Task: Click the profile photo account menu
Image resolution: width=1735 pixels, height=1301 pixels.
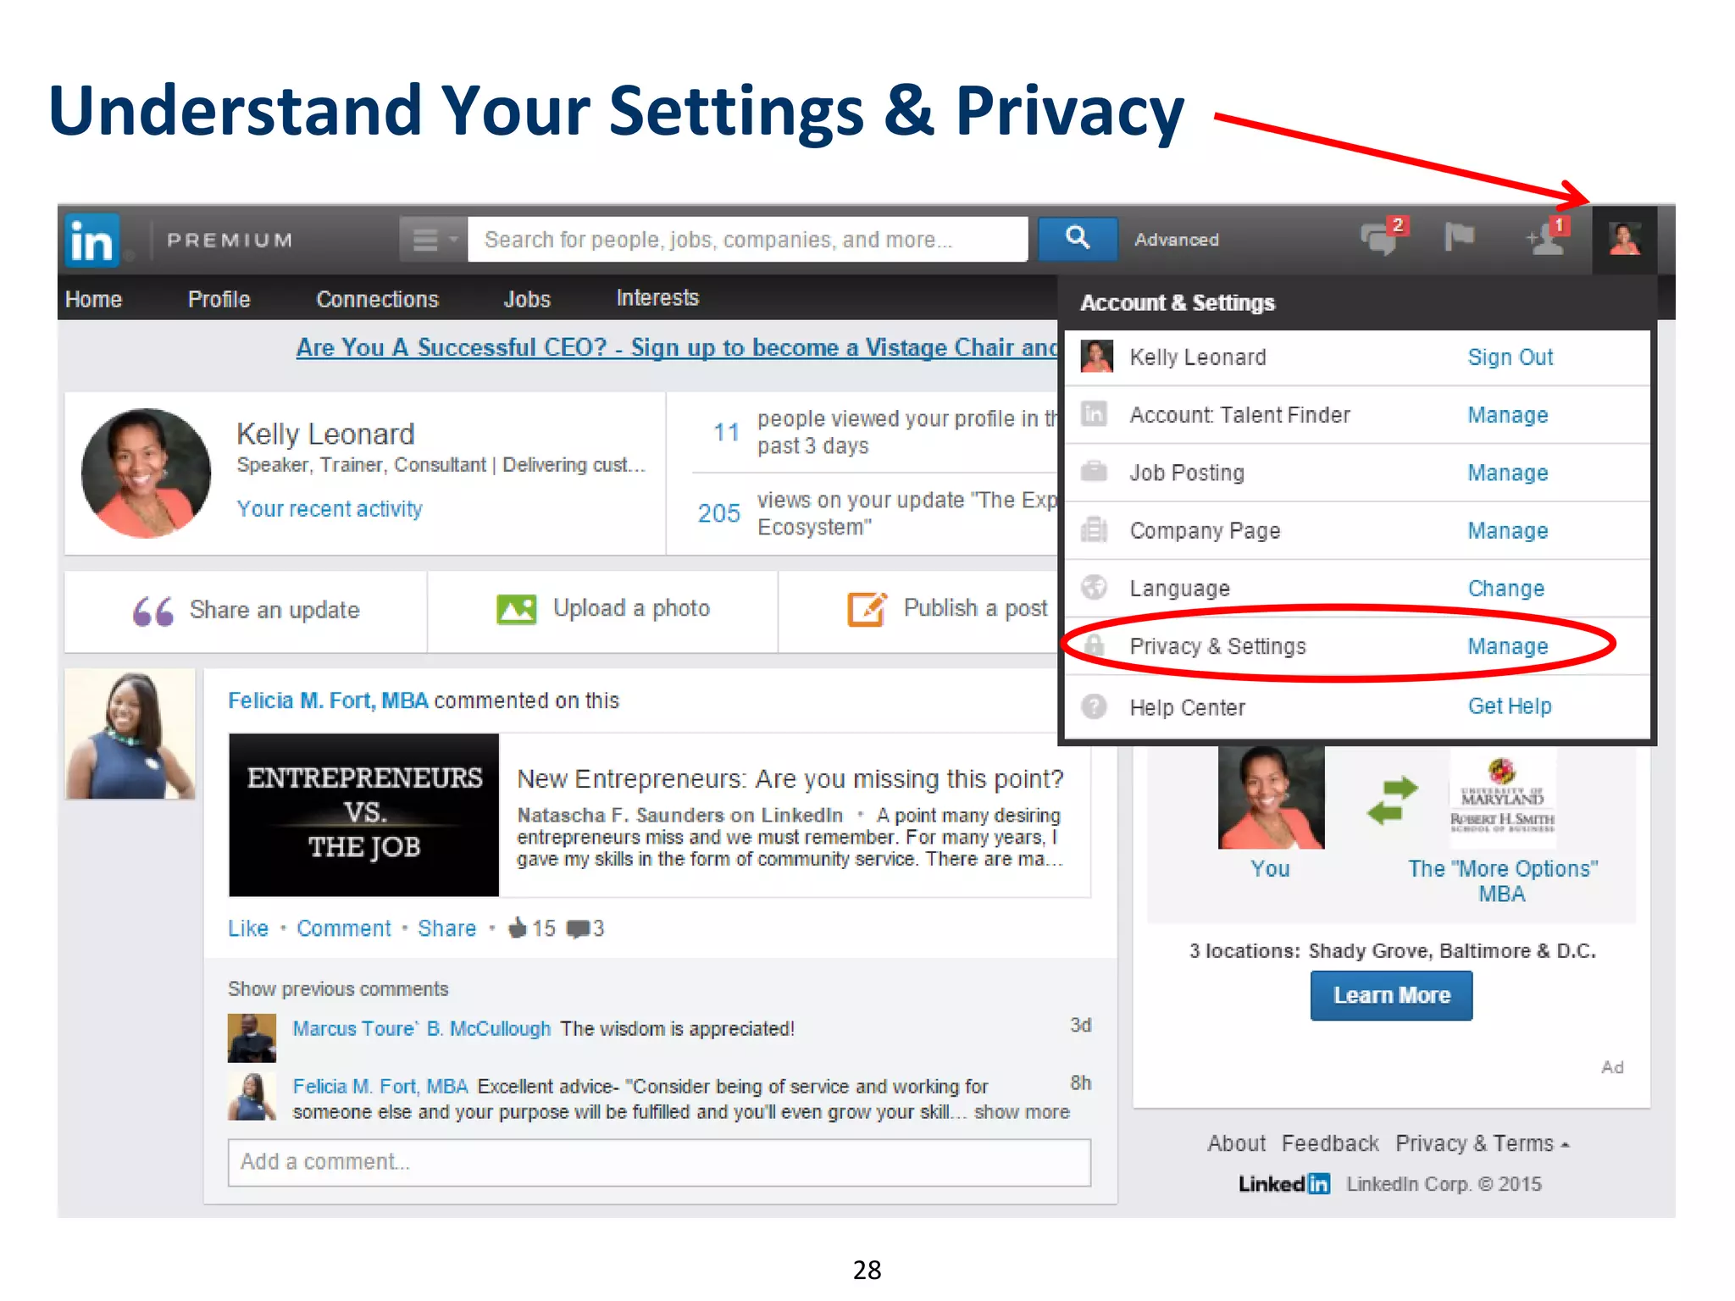Action: point(1624,240)
